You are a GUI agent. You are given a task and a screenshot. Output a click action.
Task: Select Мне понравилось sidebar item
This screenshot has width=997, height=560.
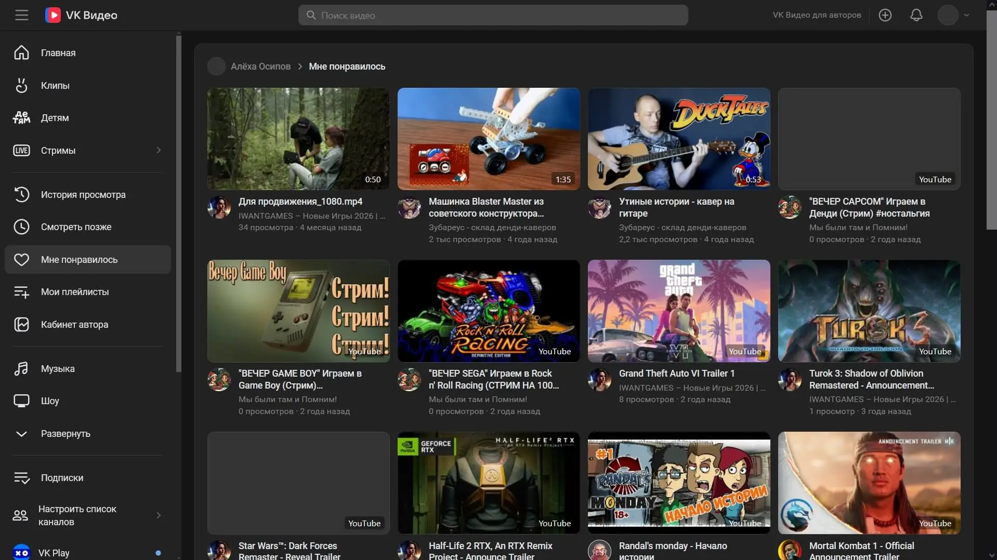(x=88, y=259)
